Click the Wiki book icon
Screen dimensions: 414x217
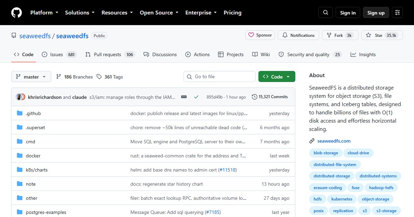pos(255,54)
